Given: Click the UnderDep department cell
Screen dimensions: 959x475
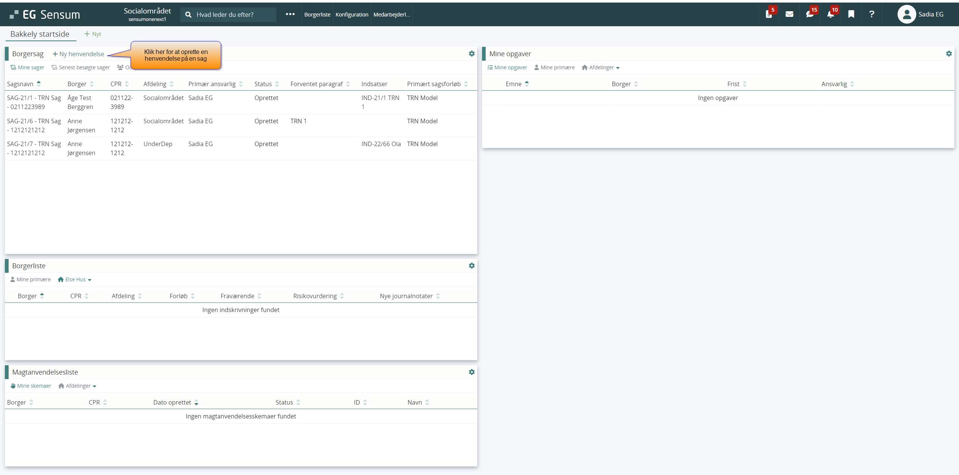Looking at the screenshot, I should [x=158, y=144].
